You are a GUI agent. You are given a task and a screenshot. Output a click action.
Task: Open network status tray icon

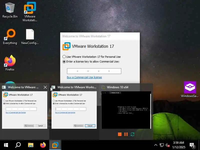(x=161, y=145)
